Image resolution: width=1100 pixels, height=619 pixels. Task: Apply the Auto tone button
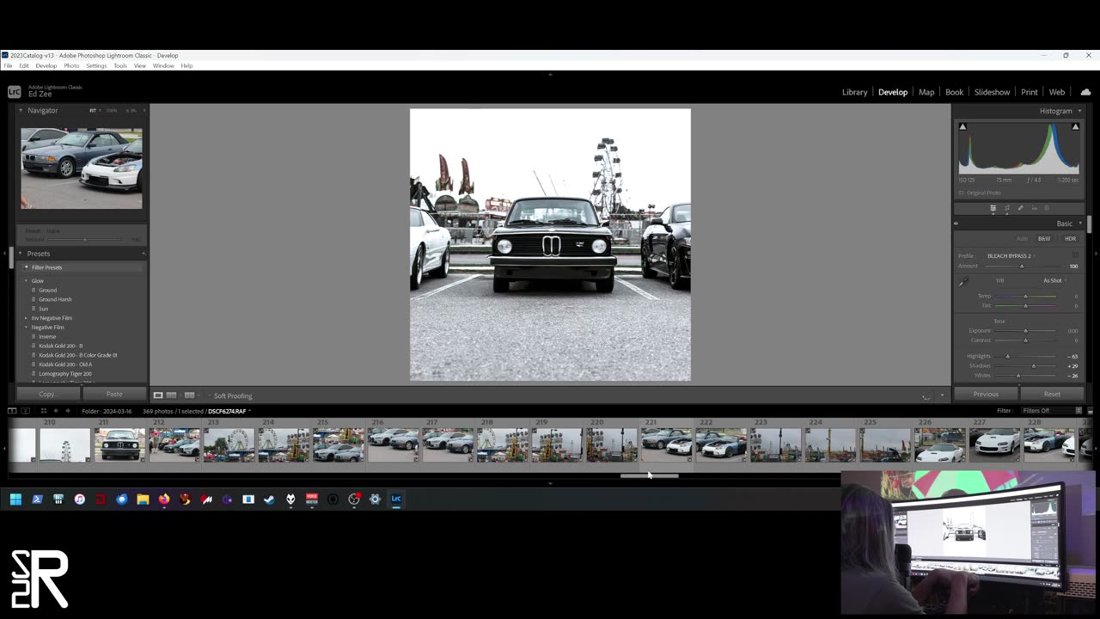(1022, 238)
